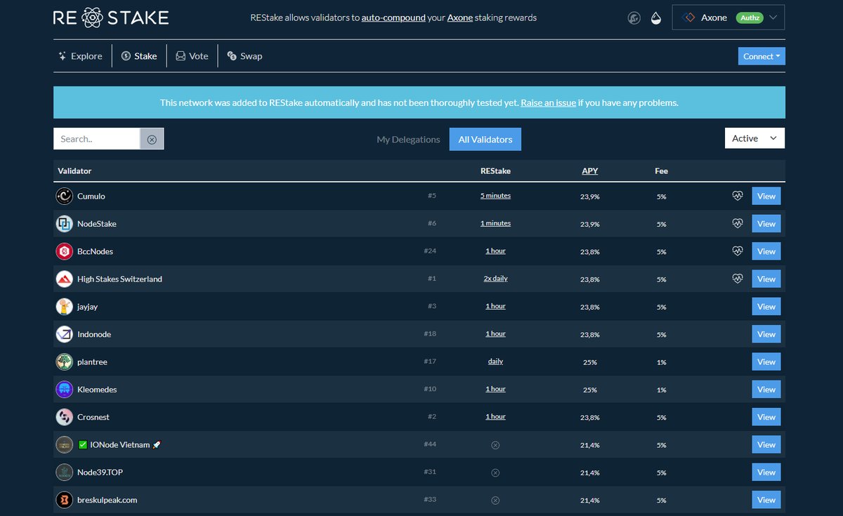
Task: Click Cumulo's heartbeat status icon
Action: 737,196
